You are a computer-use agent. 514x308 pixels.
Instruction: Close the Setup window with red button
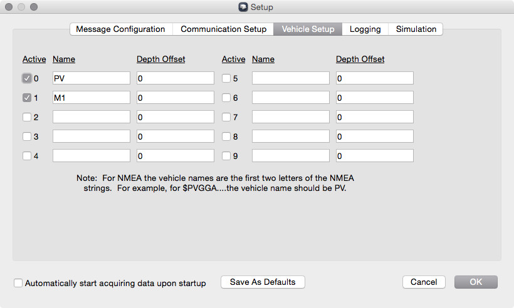(x=9, y=8)
